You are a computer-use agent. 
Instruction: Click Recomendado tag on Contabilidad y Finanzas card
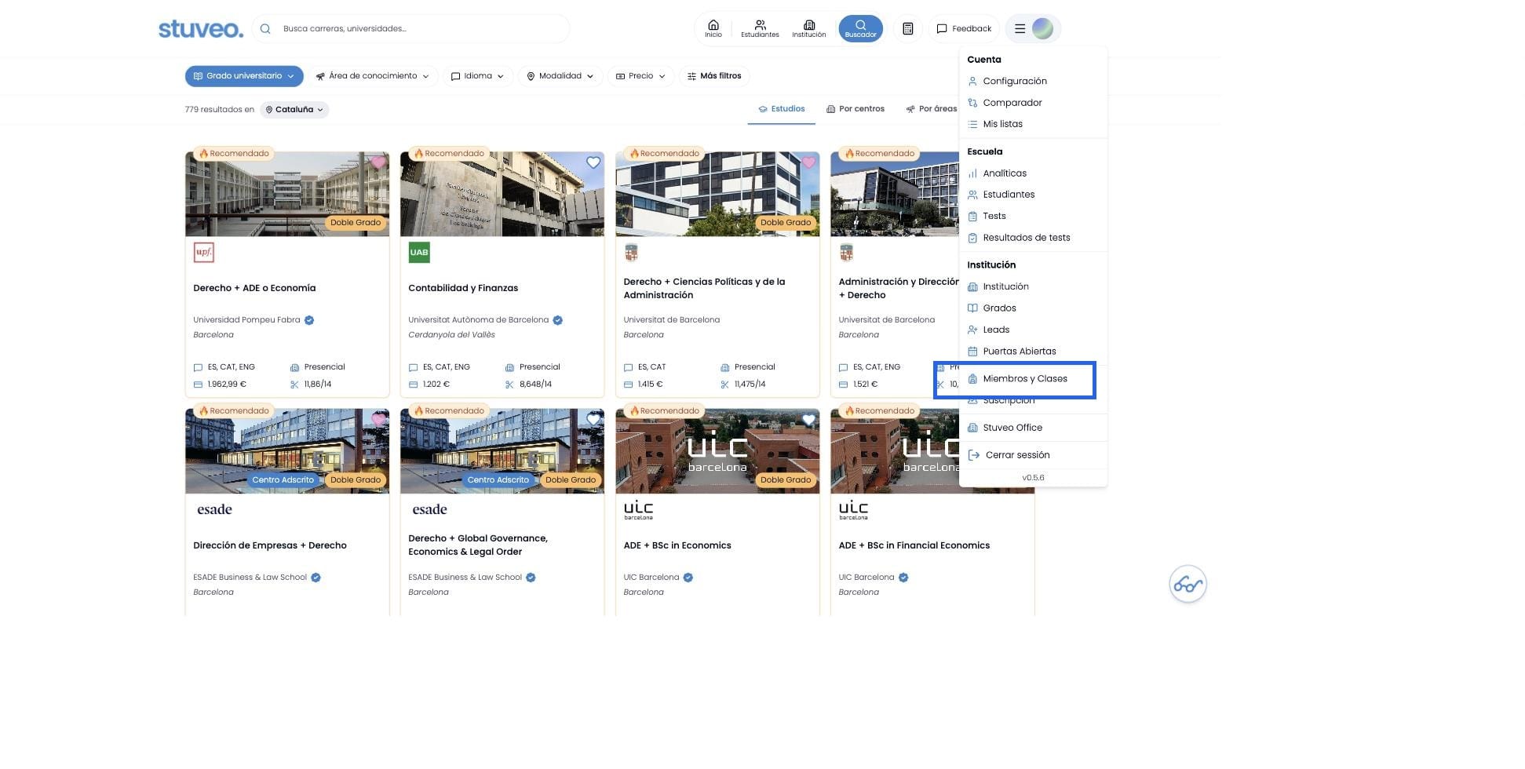click(x=449, y=154)
